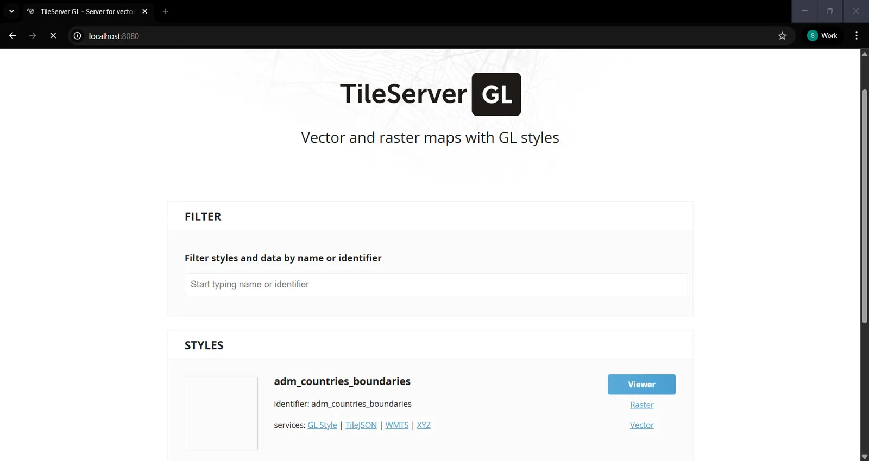Image resolution: width=869 pixels, height=461 pixels.
Task: Open site information icon in address bar
Action: pyautogui.click(x=77, y=36)
